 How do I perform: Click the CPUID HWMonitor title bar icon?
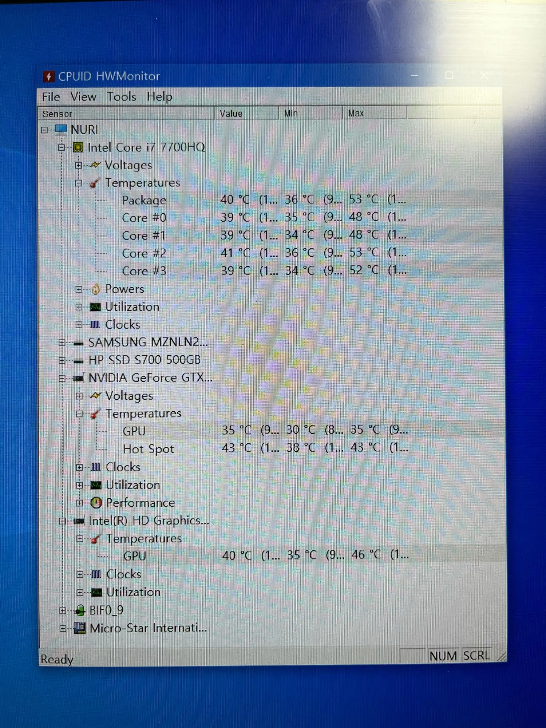click(48, 76)
